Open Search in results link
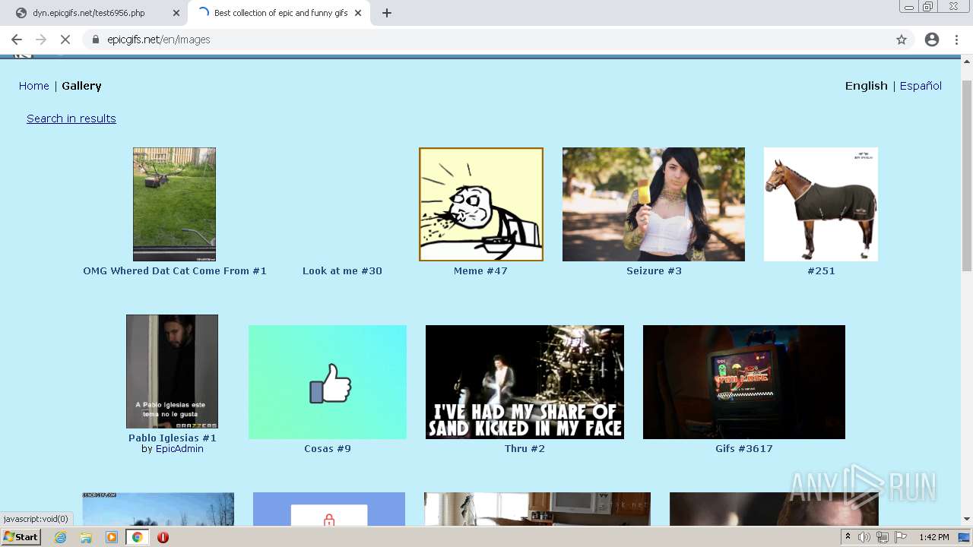Screen dimensions: 973x547 pos(71,119)
